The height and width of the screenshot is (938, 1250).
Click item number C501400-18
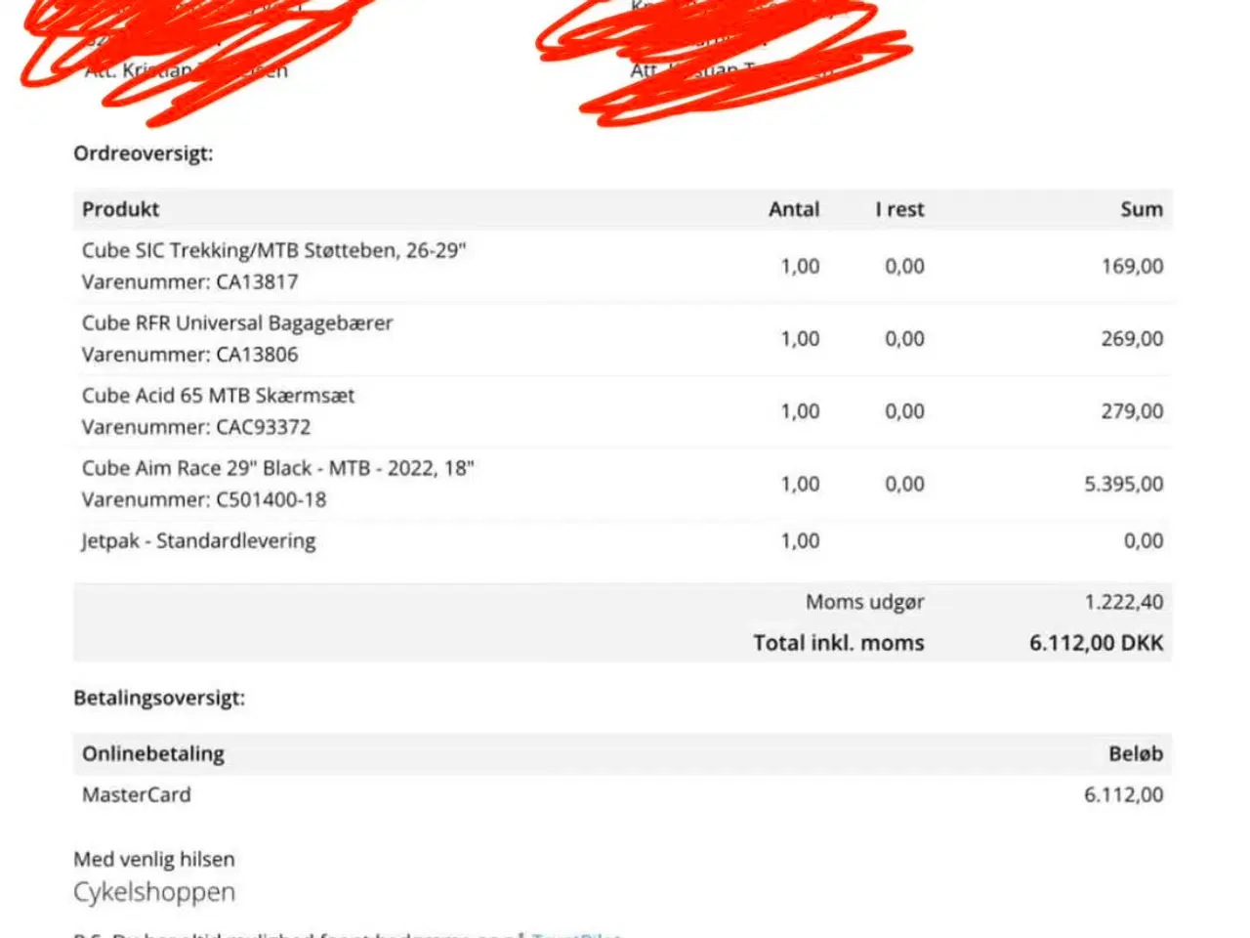coord(271,499)
